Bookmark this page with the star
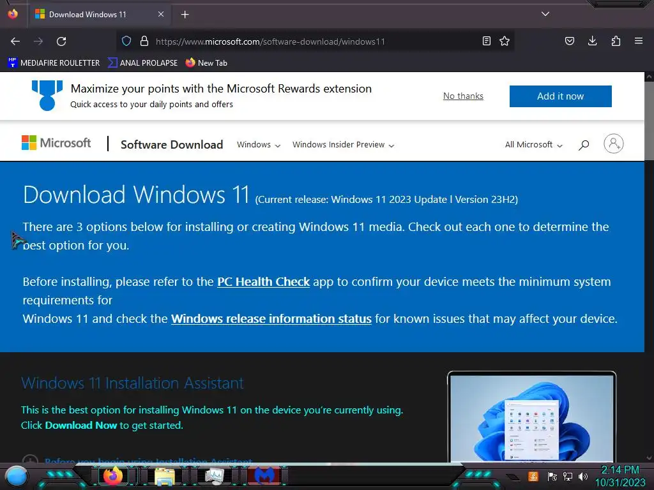This screenshot has height=490, width=654. pos(505,41)
